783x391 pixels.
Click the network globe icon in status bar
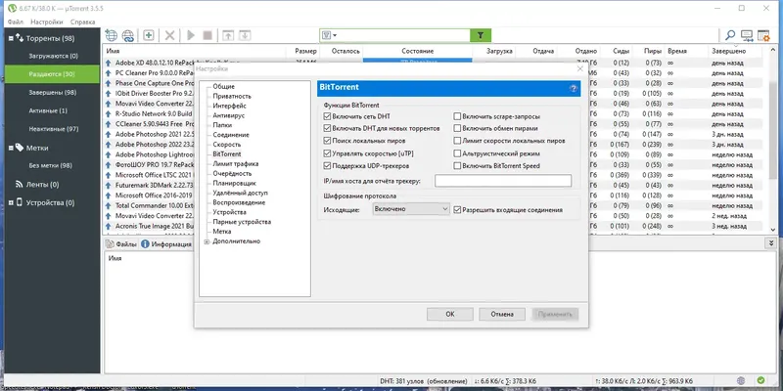point(741,380)
